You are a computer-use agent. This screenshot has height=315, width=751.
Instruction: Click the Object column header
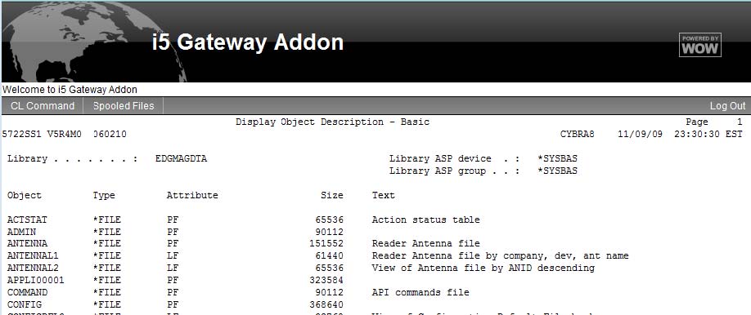point(25,195)
